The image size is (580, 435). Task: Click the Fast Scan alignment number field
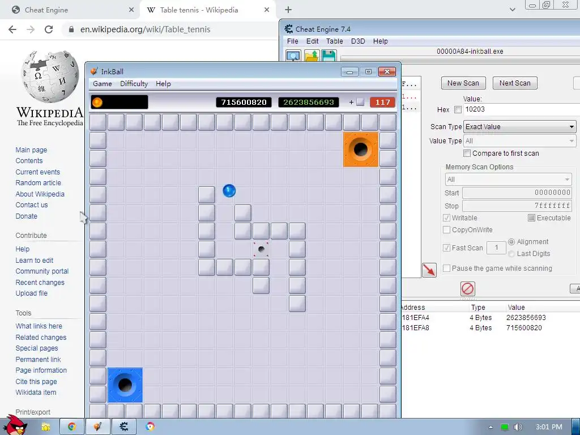tap(496, 248)
